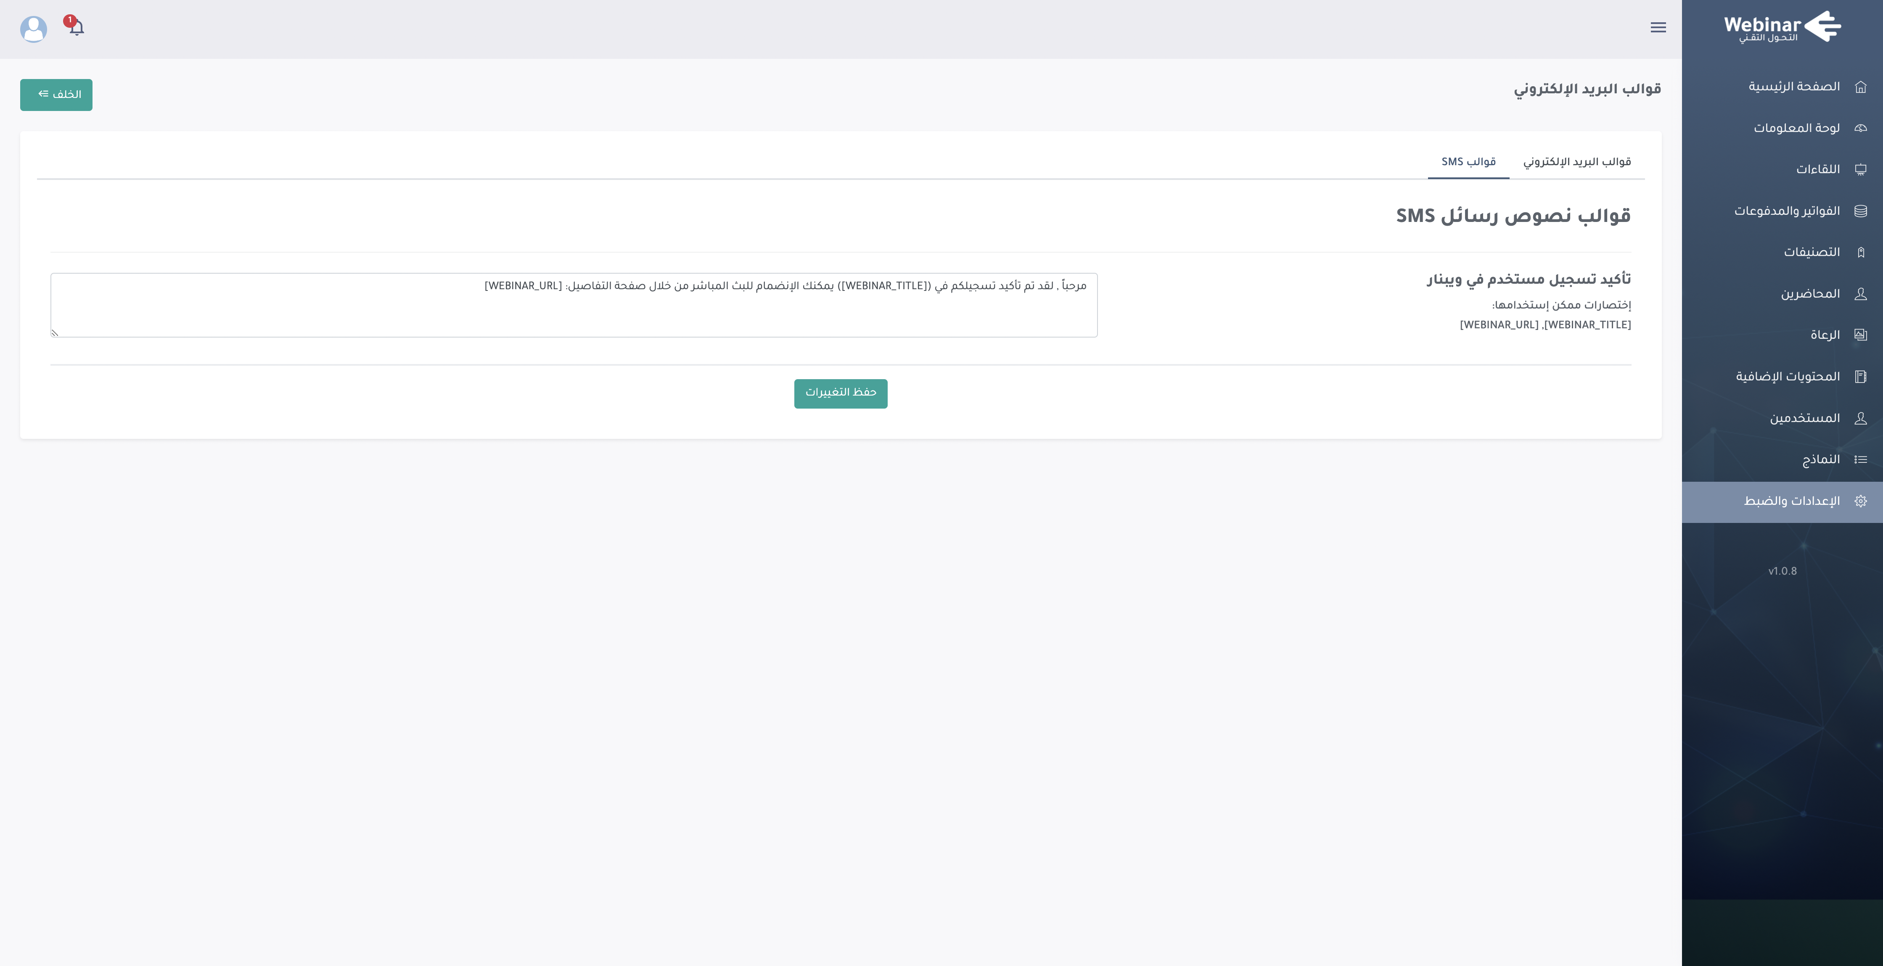
Task: Open التصنيفات in sidebar
Action: point(1782,252)
